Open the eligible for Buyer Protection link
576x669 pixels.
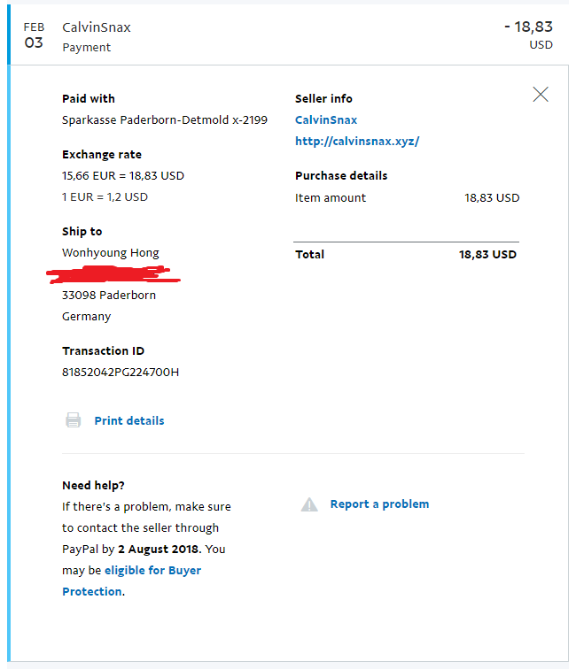pos(132,581)
